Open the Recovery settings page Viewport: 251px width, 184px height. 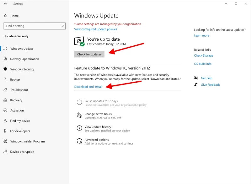16,100
